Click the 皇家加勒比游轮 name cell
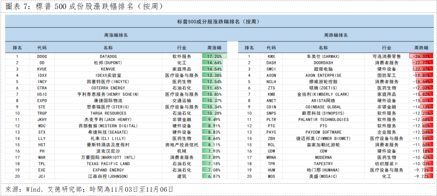Screen dimensions: 437x196 point(323,145)
